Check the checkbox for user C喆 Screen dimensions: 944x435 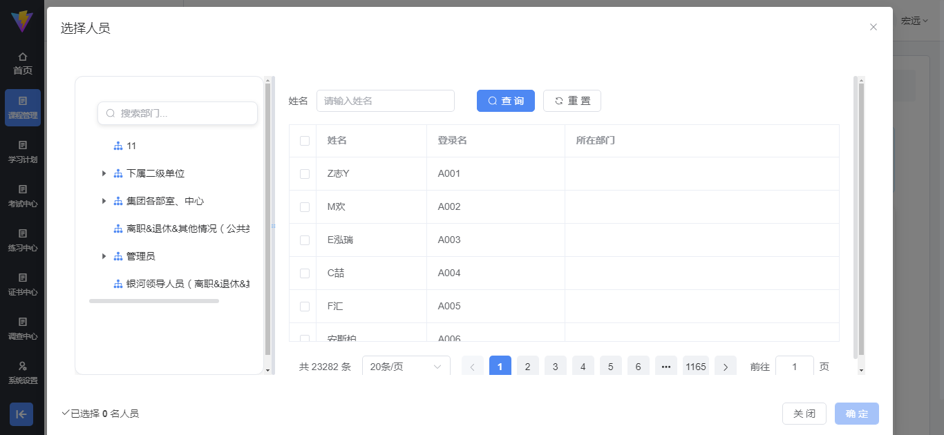click(x=303, y=273)
